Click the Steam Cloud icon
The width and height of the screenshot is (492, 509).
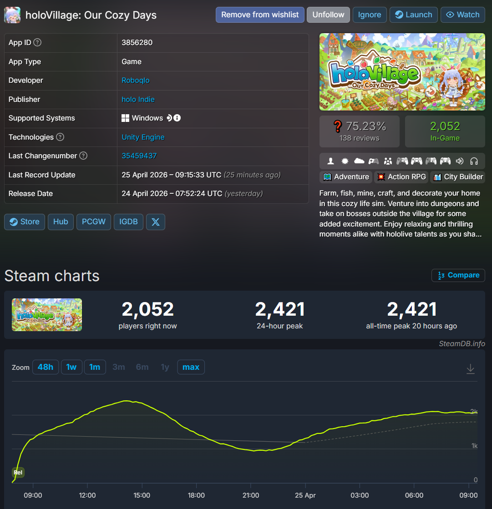click(x=359, y=161)
